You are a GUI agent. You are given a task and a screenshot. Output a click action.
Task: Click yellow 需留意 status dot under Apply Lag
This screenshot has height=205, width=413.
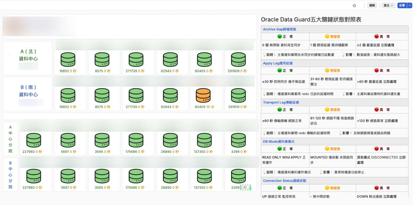pos(327,70)
